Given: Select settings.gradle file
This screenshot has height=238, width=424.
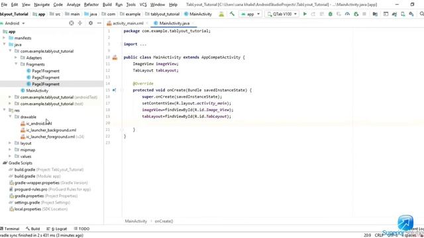Looking at the screenshot, I should pos(27,202).
